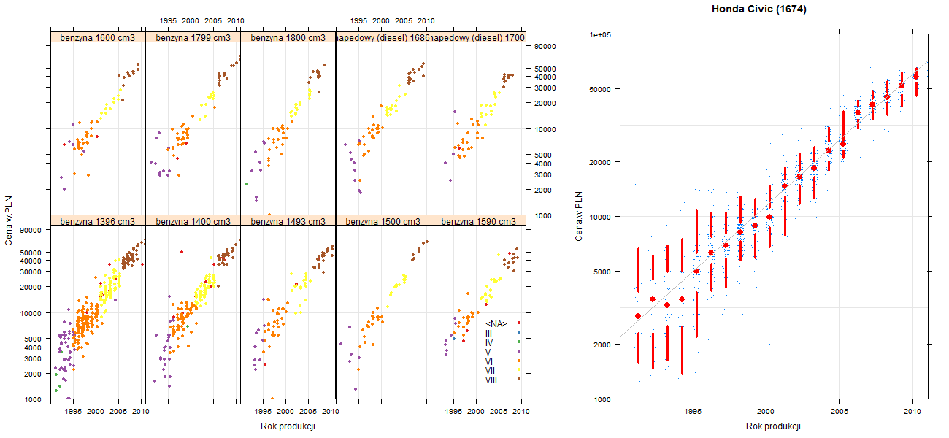
Task: Click the 'Rok produkcji' axis label of the panel grid
Action: pos(288,426)
